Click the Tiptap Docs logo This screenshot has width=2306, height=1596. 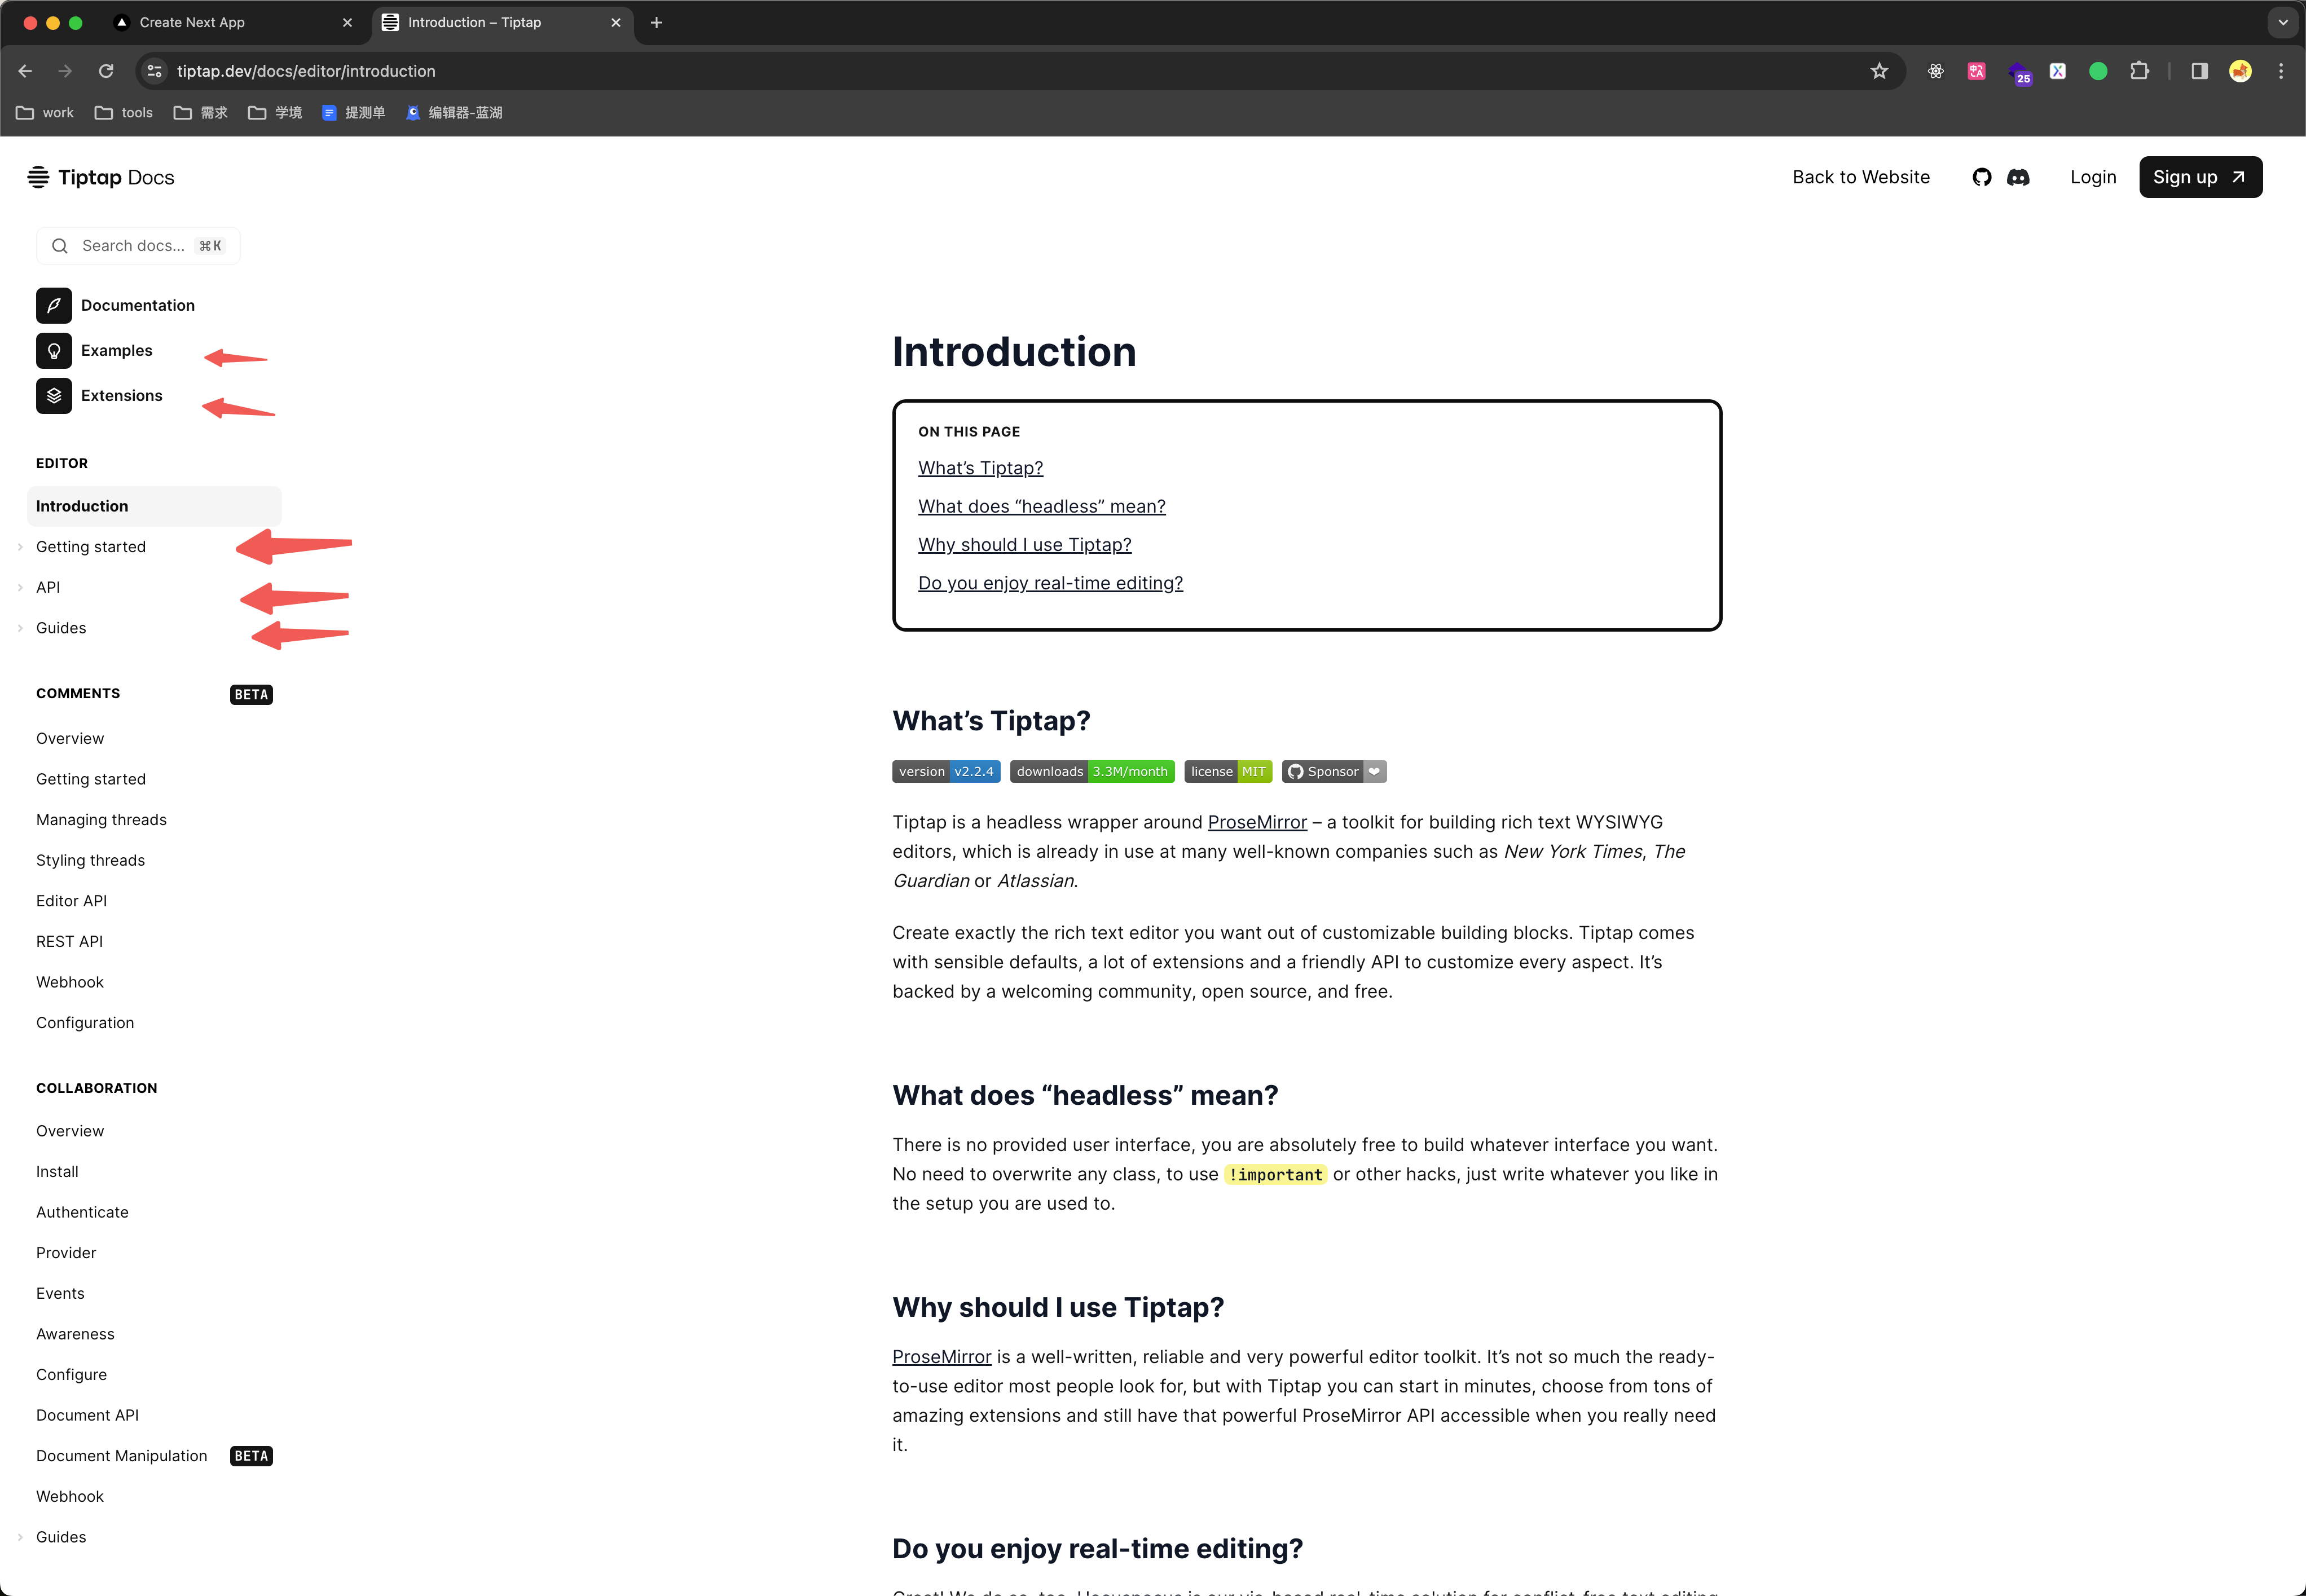click(x=101, y=177)
